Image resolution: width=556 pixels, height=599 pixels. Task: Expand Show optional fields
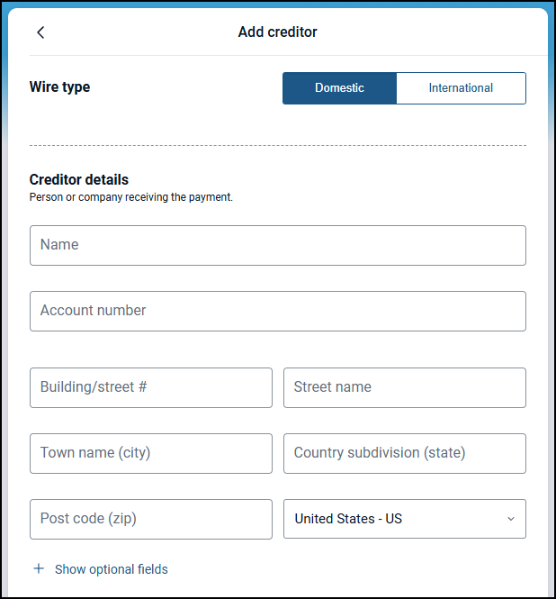[x=111, y=569]
